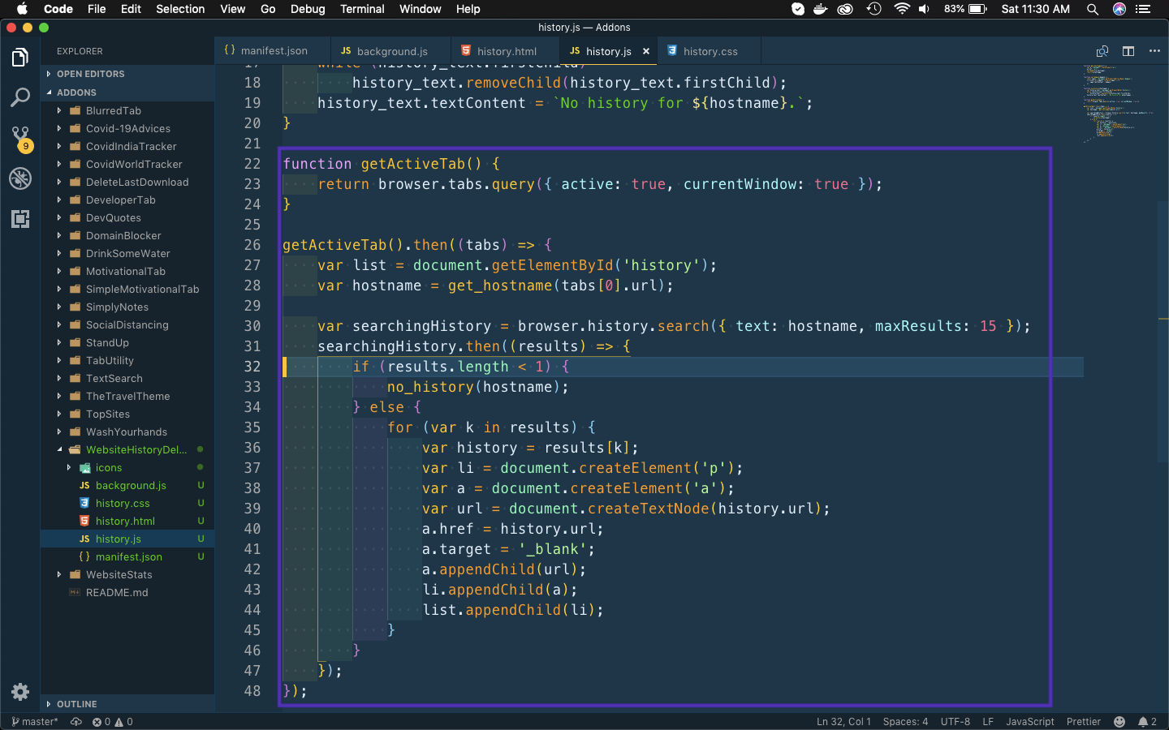This screenshot has width=1169, height=730.
Task: Open the Extensions view in activity bar
Action: click(20, 219)
